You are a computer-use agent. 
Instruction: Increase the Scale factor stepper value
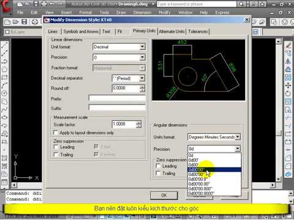coord(138,122)
